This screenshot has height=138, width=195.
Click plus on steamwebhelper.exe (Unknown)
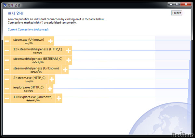(65, 69)
